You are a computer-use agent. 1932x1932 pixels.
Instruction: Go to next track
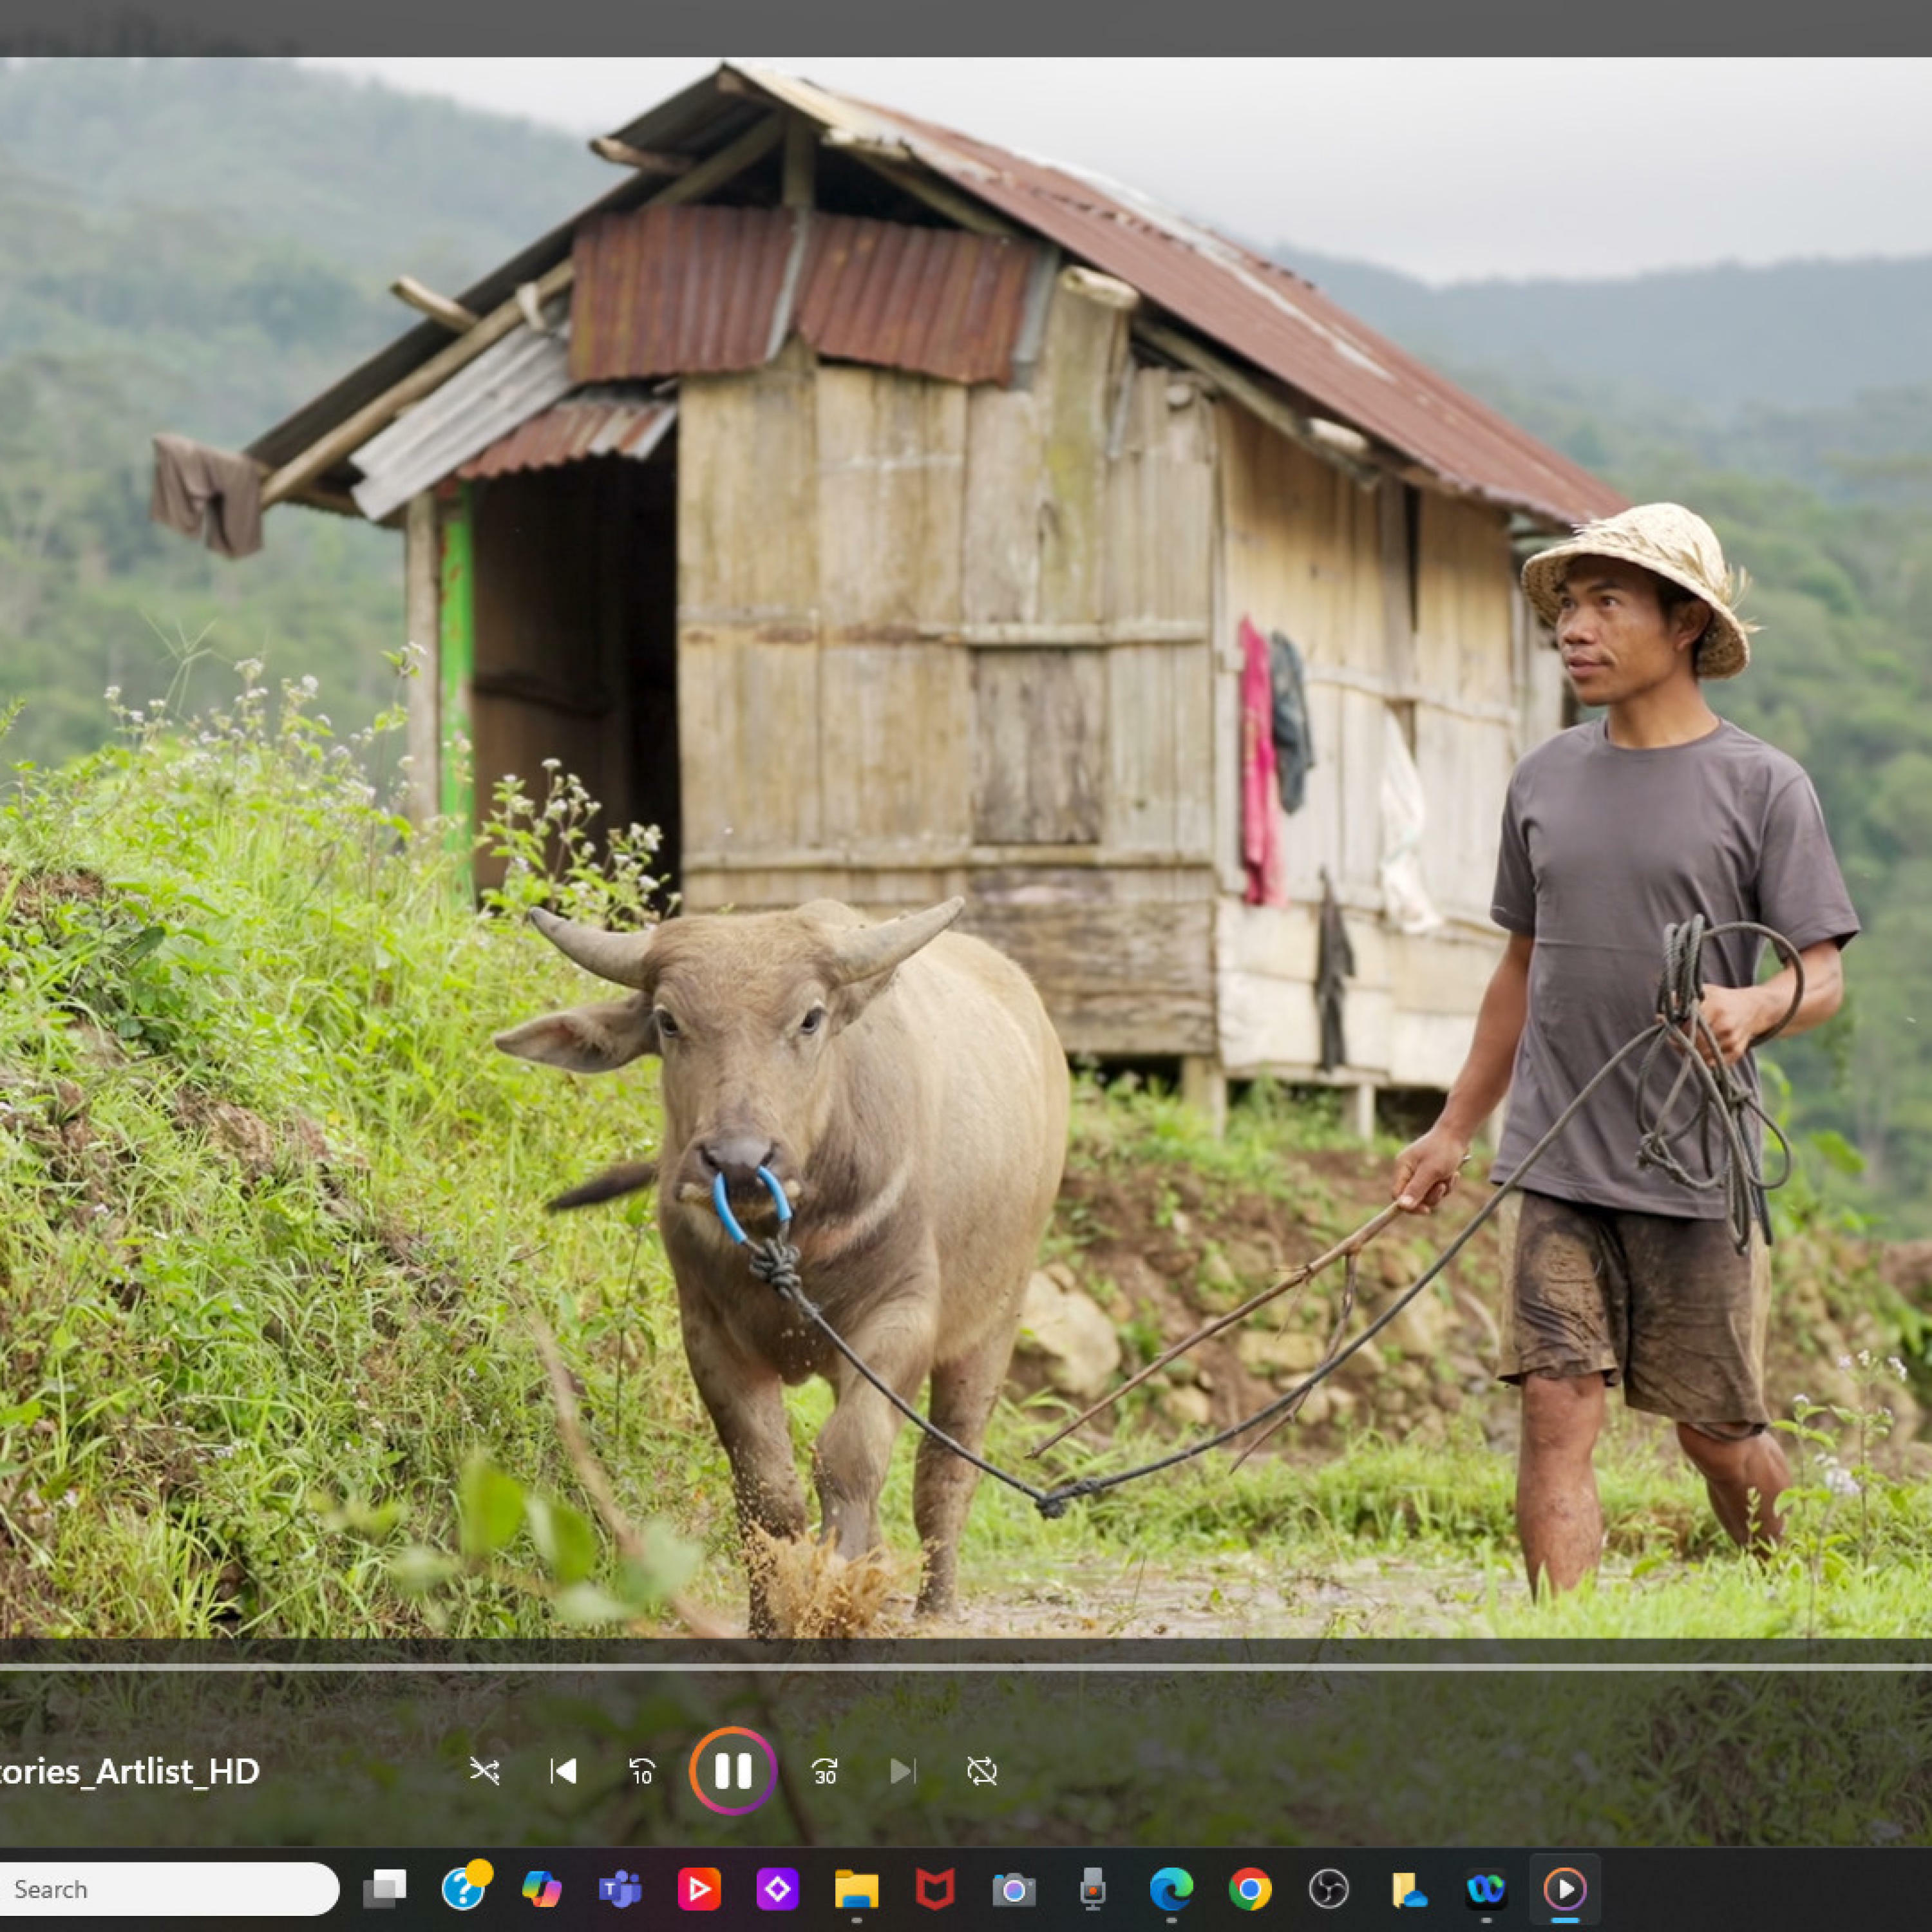[x=902, y=1771]
